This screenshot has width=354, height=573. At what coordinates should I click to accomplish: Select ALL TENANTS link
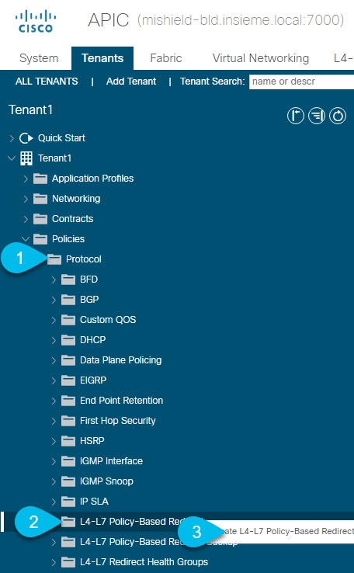point(47,81)
